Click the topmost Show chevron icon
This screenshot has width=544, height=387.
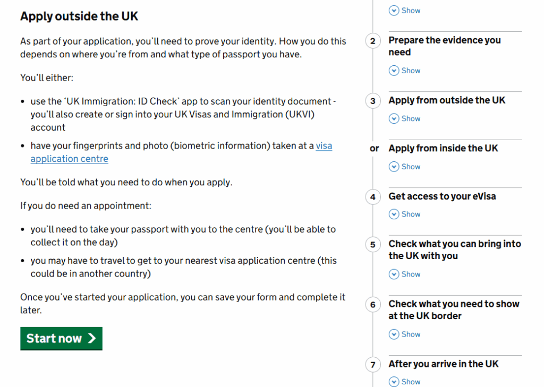(394, 10)
